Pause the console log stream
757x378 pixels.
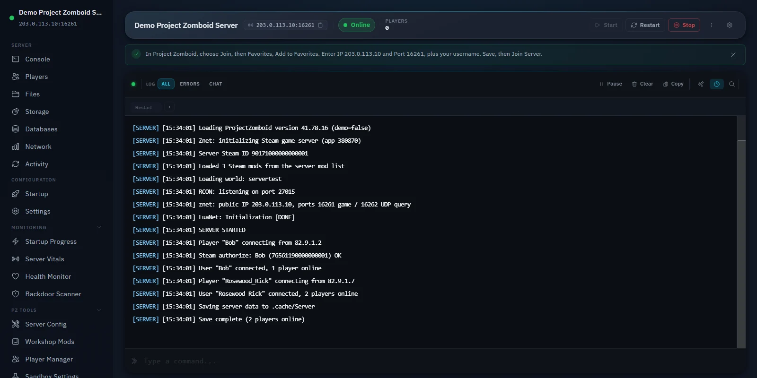pos(611,84)
